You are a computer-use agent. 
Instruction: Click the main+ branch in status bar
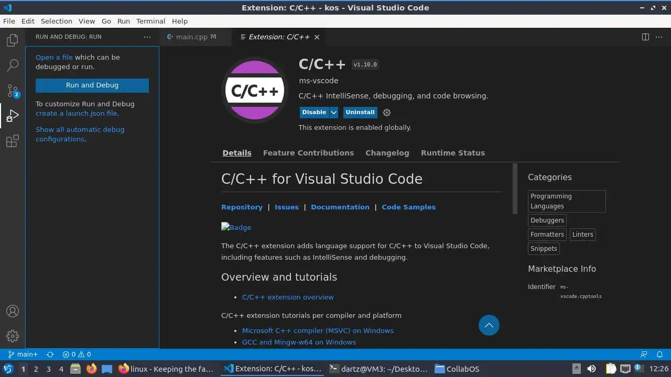tap(23, 354)
